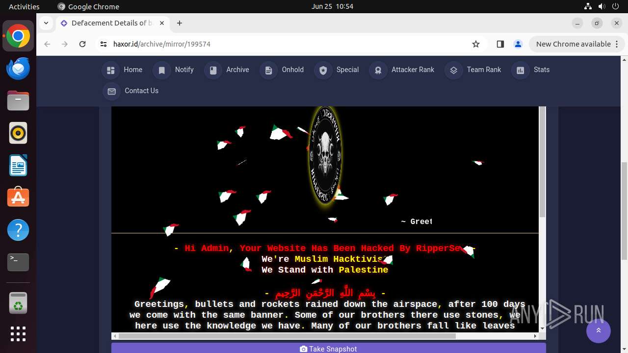The height and width of the screenshot is (353, 628).
Task: Open Google Chrome from the dock
Action: (x=18, y=36)
